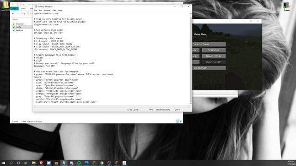Open the Windows Start menu
This screenshot has height=166, width=296.
[4, 163]
